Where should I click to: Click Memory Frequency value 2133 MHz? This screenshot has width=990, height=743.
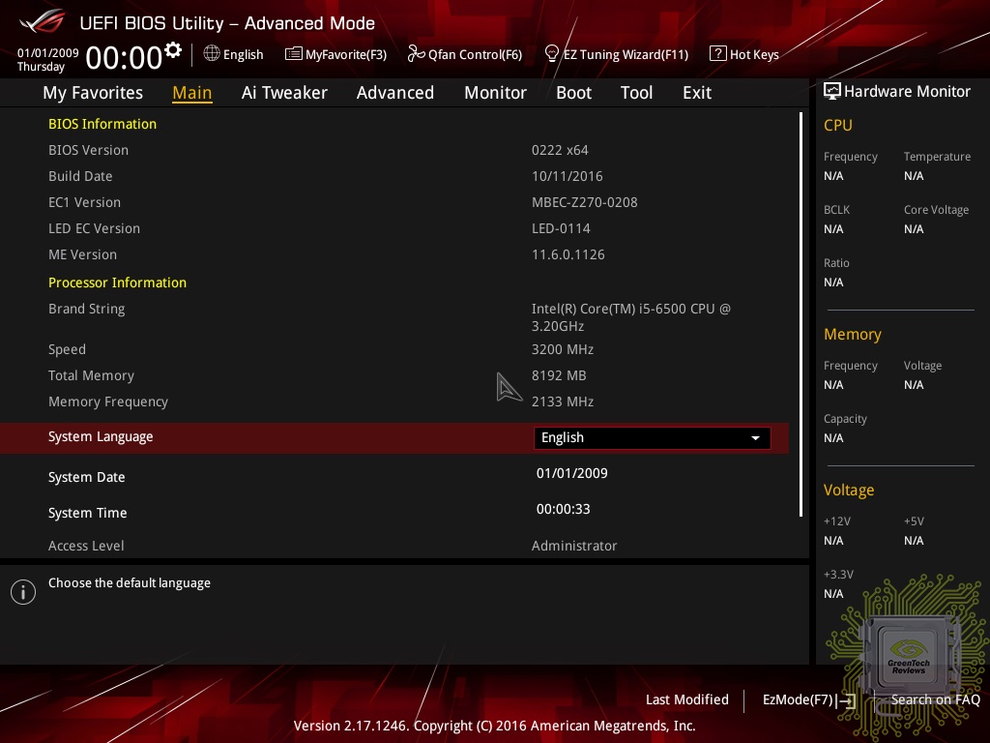[563, 401]
